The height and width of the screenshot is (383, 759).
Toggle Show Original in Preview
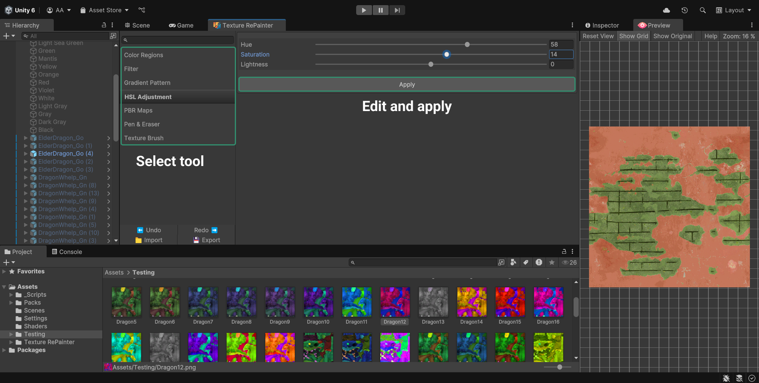[672, 36]
